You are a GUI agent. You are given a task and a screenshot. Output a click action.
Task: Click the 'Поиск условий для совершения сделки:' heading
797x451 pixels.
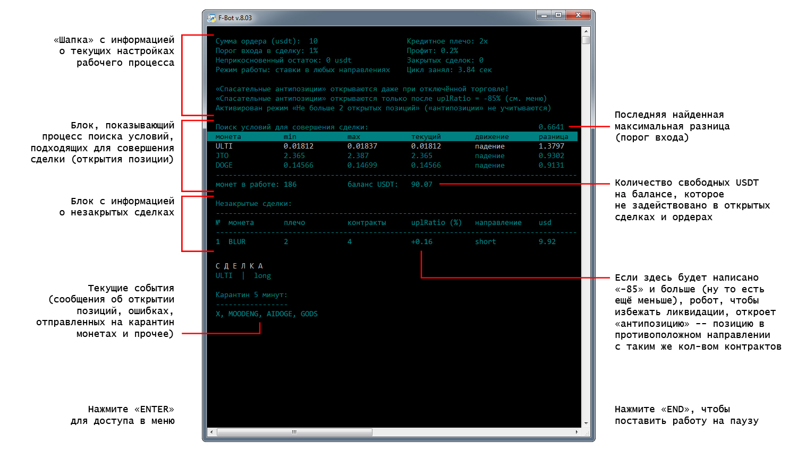(292, 127)
